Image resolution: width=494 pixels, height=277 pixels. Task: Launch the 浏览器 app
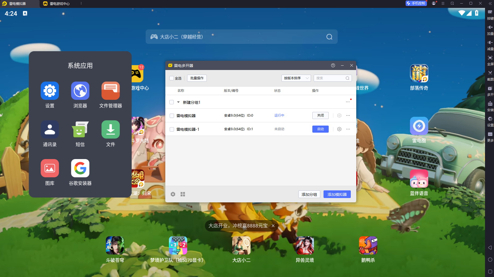point(80,91)
